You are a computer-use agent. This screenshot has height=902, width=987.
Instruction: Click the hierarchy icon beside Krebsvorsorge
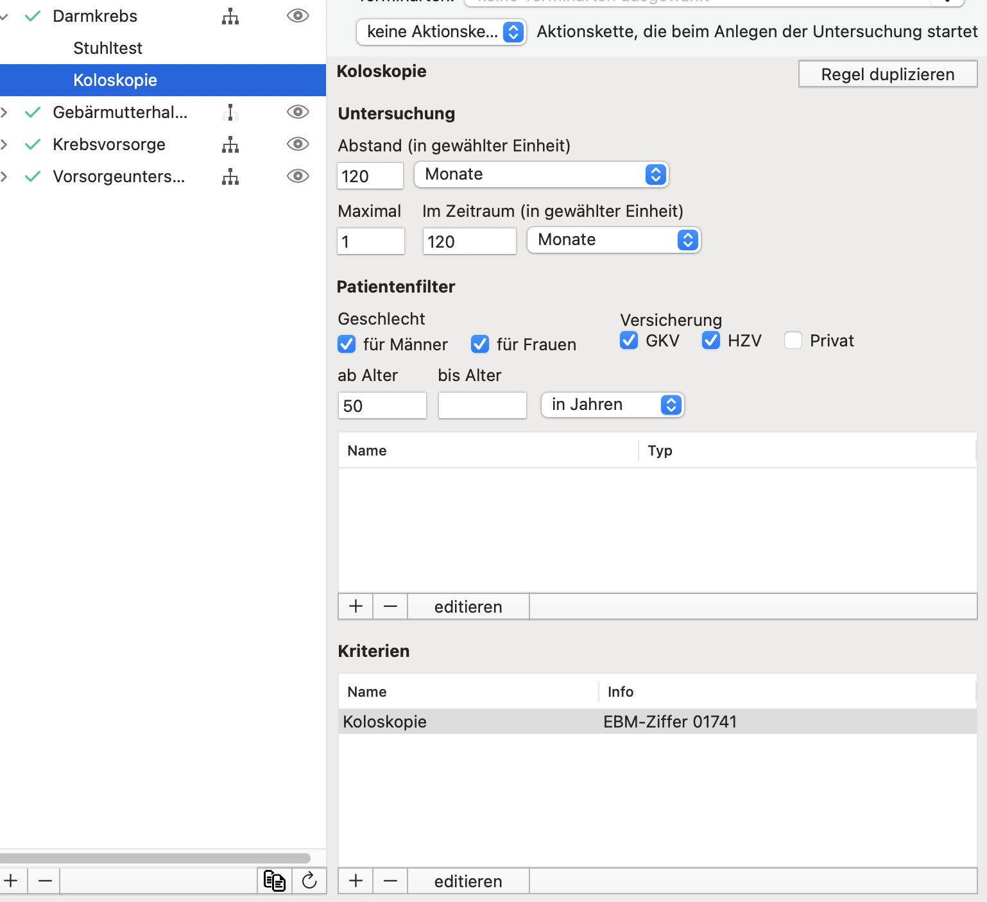(x=230, y=145)
